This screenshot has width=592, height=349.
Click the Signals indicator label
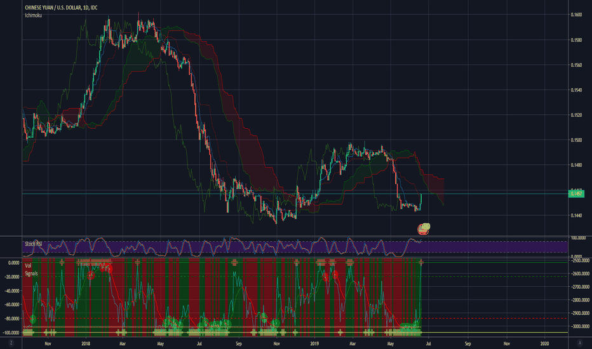tap(31, 273)
